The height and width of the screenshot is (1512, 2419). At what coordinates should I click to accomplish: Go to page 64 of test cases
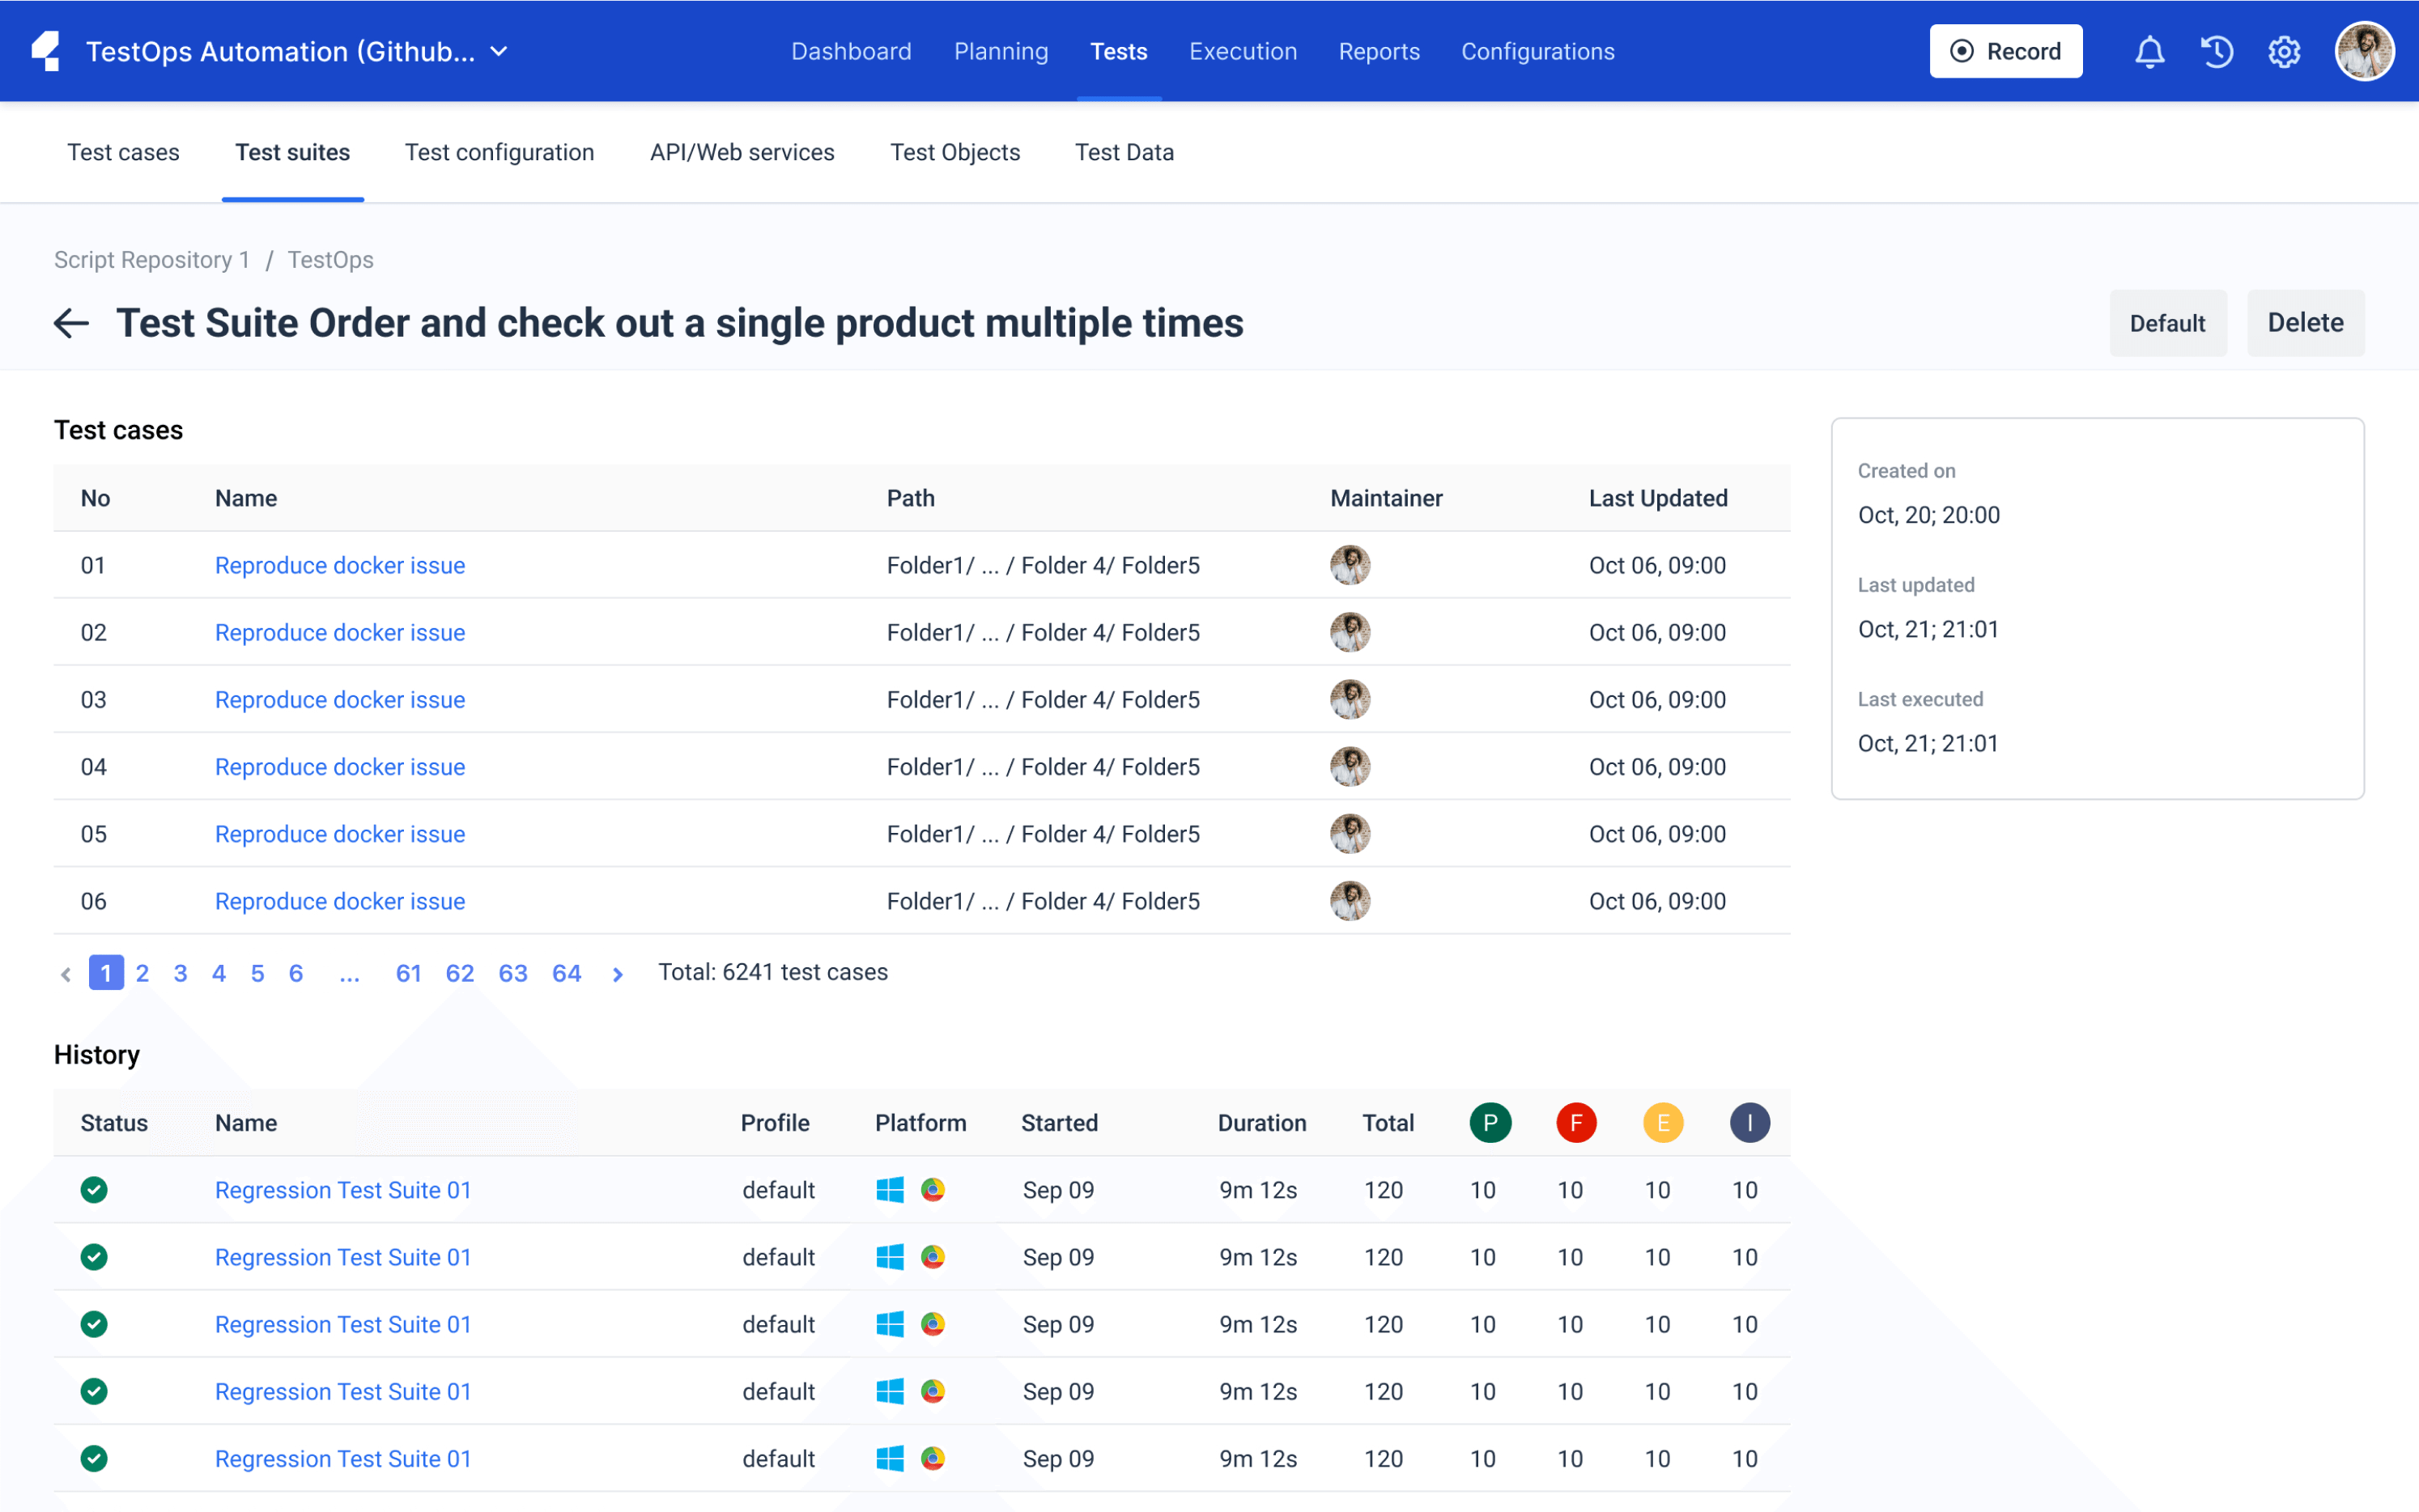566,973
